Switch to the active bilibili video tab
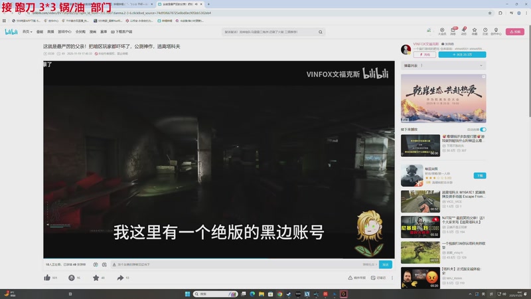531x299 pixels. coord(179,4)
